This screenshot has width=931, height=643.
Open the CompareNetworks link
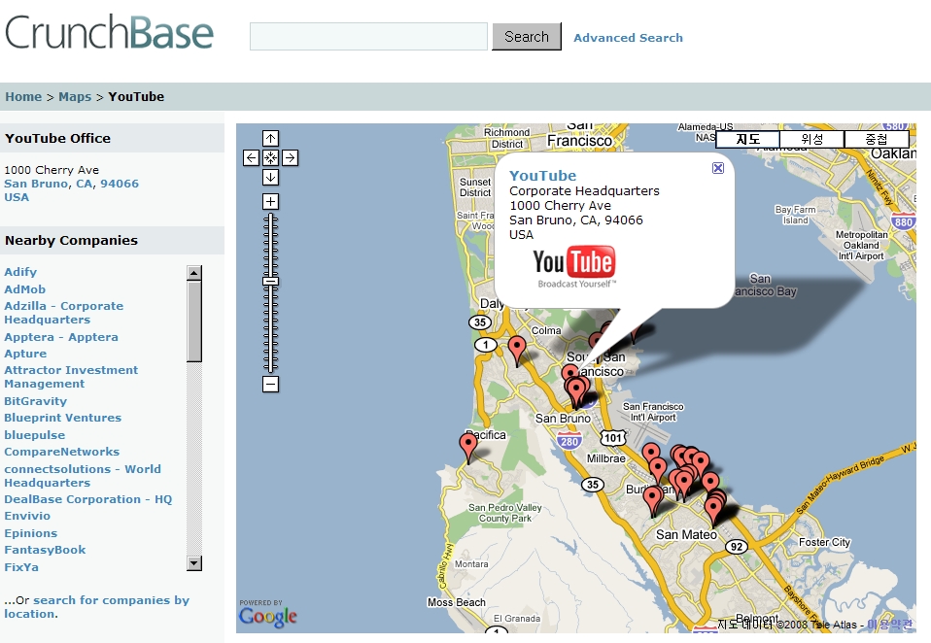coord(62,452)
